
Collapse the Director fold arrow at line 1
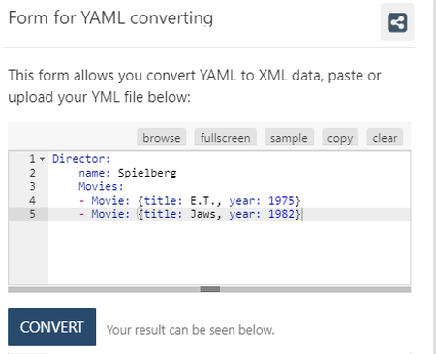[x=42, y=159]
